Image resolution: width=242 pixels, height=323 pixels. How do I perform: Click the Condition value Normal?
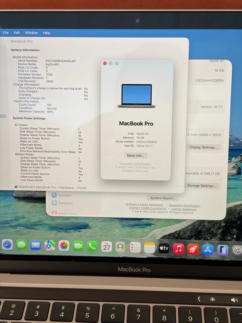coord(52,108)
